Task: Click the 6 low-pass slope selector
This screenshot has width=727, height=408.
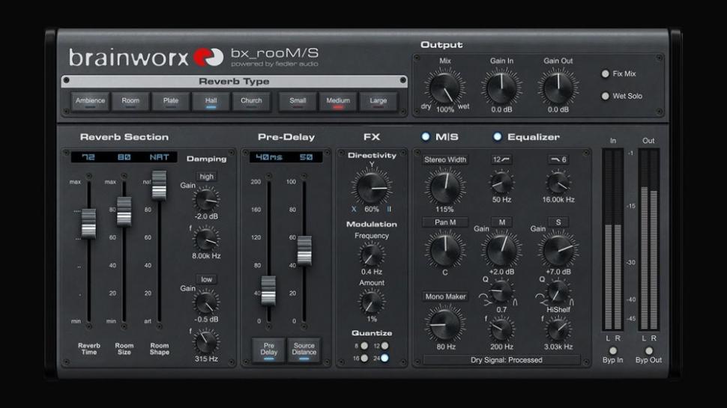Action: pos(557,160)
